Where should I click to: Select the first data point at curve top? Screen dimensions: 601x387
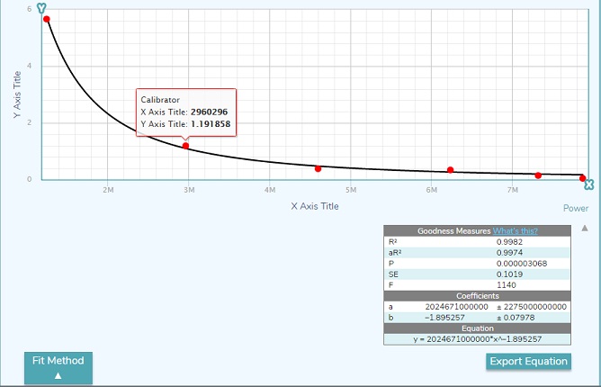(x=47, y=19)
